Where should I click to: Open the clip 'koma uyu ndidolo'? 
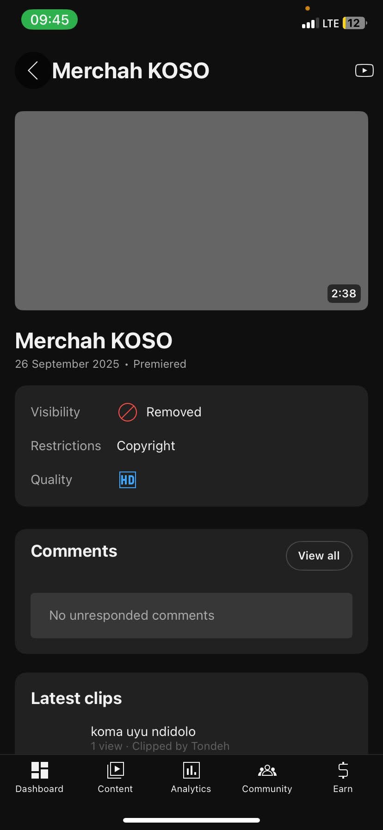click(143, 732)
